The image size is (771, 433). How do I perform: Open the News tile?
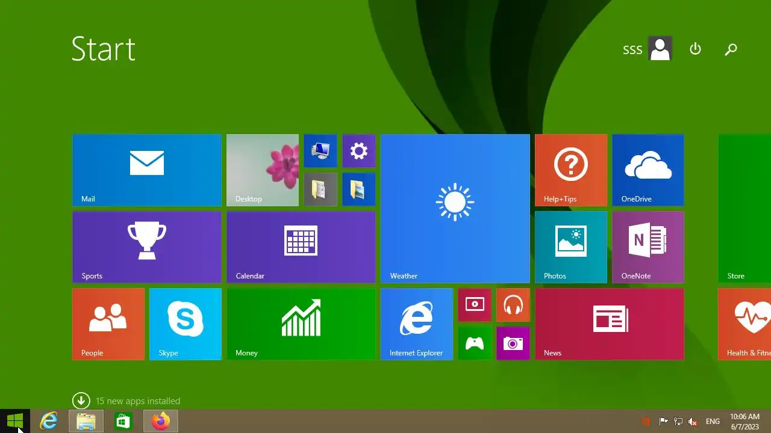(x=610, y=324)
